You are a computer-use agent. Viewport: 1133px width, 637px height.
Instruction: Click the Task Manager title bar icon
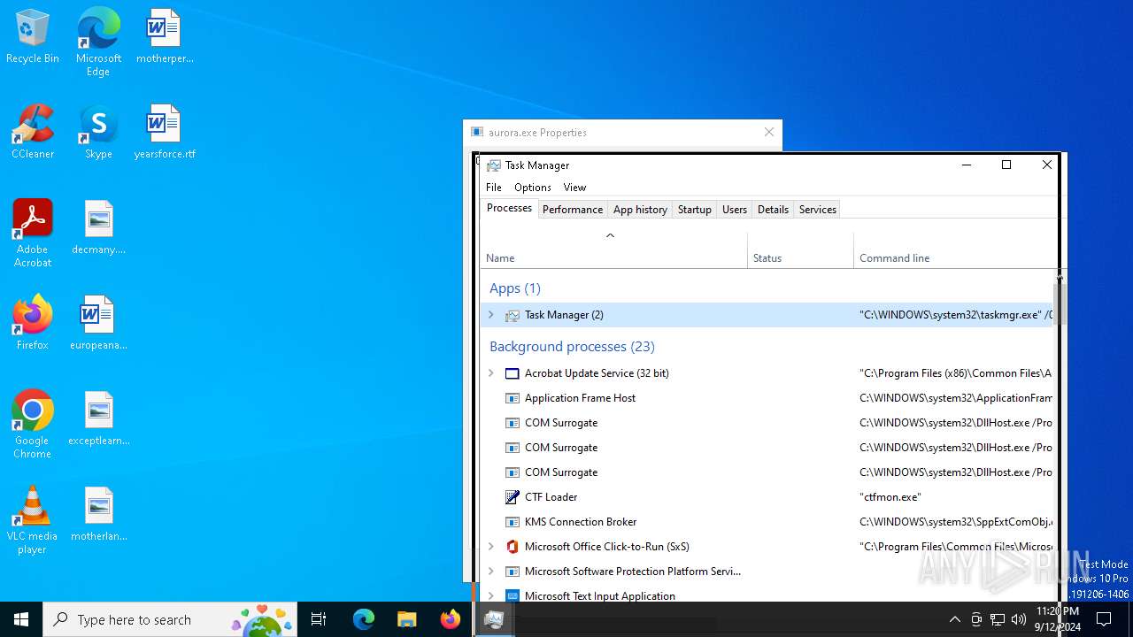pos(494,165)
